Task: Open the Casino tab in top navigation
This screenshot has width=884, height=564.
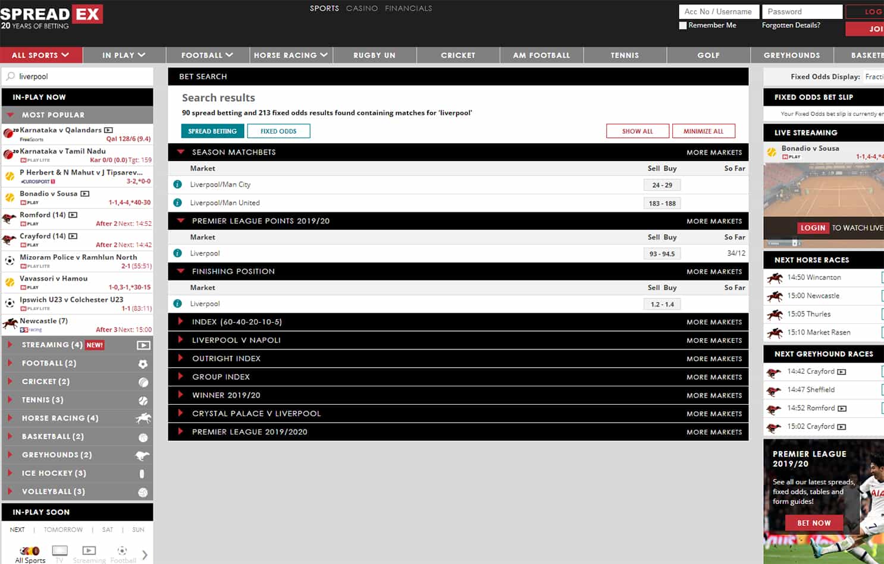Action: point(362,8)
